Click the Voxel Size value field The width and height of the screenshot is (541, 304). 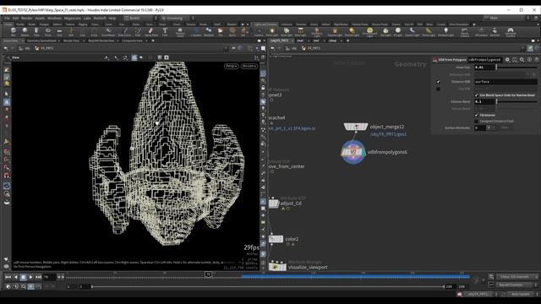coord(484,68)
